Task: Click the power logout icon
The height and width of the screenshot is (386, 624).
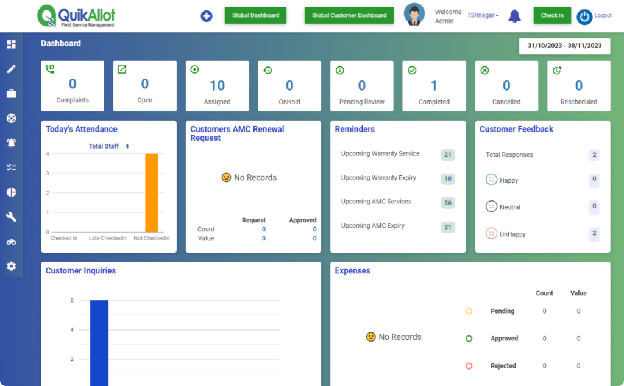Action: [584, 16]
